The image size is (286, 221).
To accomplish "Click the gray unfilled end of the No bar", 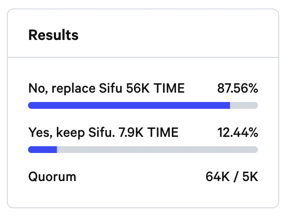I will 244,105.
